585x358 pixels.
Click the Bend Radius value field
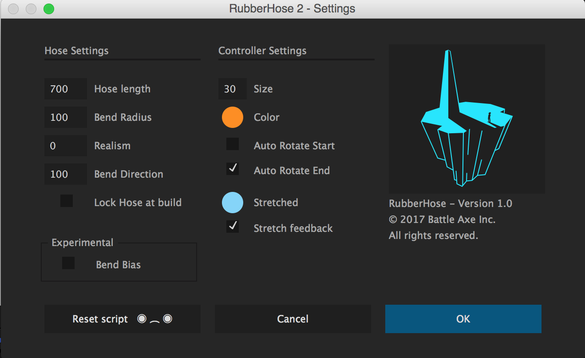pos(66,117)
